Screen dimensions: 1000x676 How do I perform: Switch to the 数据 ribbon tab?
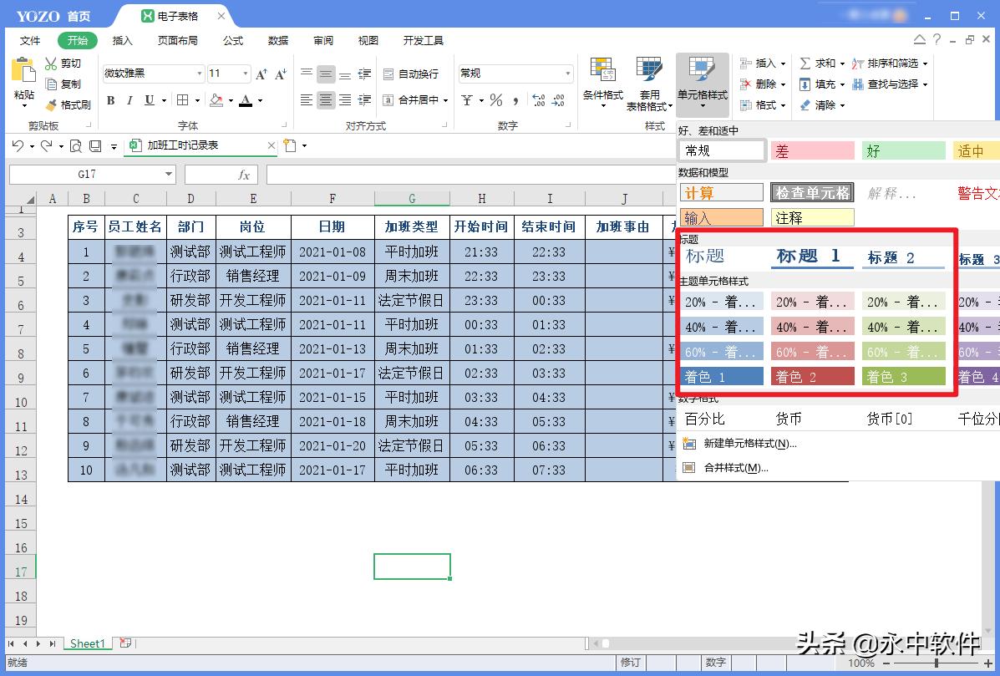(277, 39)
